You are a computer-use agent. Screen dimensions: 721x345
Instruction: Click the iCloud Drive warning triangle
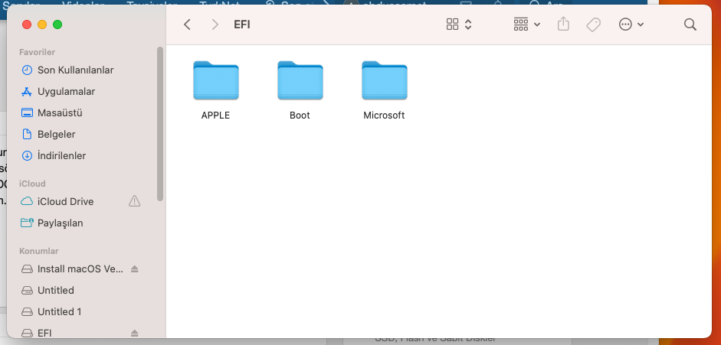pos(134,201)
